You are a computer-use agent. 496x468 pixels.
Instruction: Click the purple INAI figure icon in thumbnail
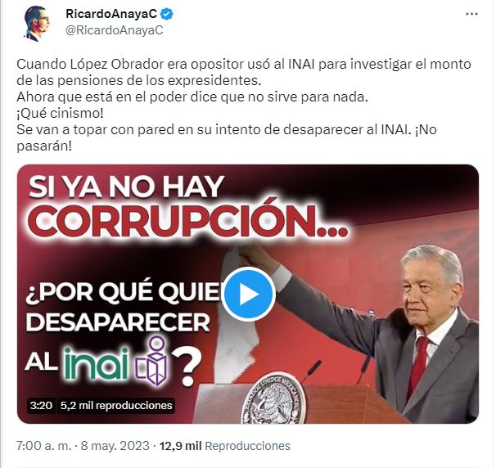pyautogui.click(x=152, y=361)
